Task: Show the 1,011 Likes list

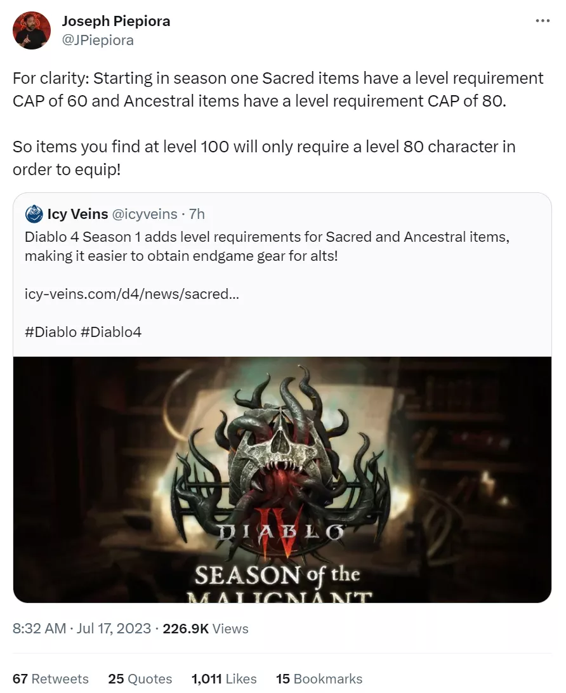Action: coord(224,679)
